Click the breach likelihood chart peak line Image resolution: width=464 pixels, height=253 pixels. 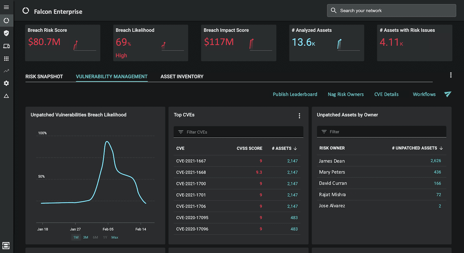click(x=107, y=142)
